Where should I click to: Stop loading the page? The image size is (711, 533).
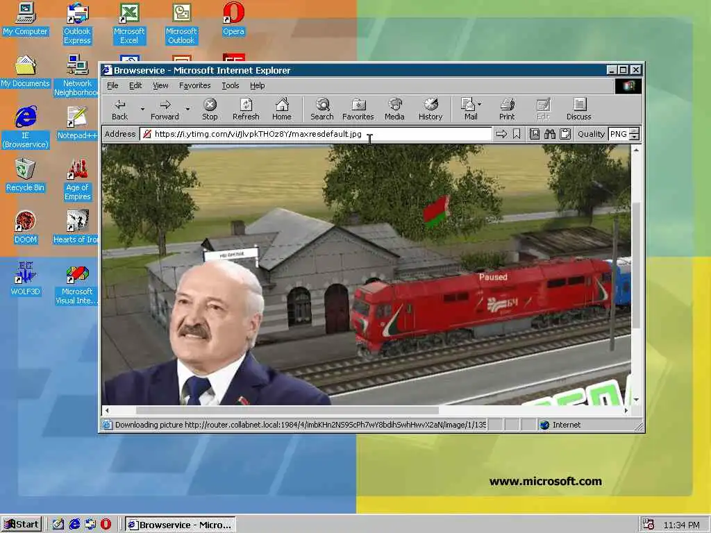pos(210,109)
